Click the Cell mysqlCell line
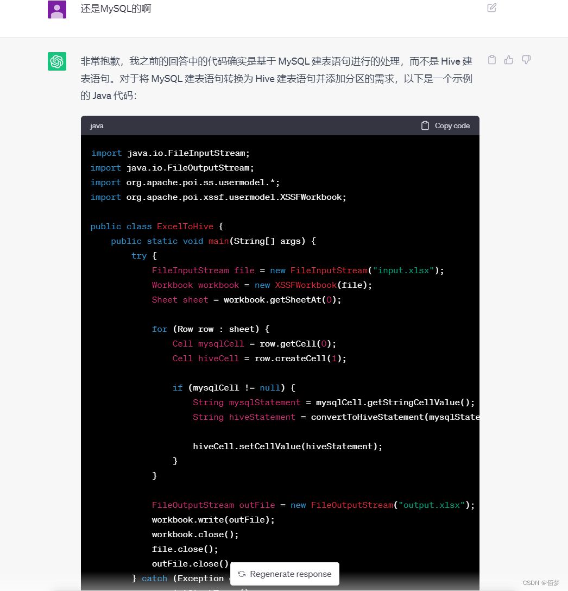568x591 pixels. tap(254, 344)
